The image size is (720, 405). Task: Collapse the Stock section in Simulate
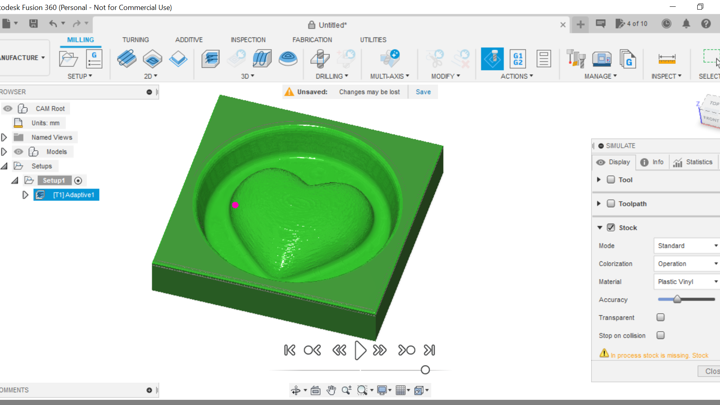(600, 227)
